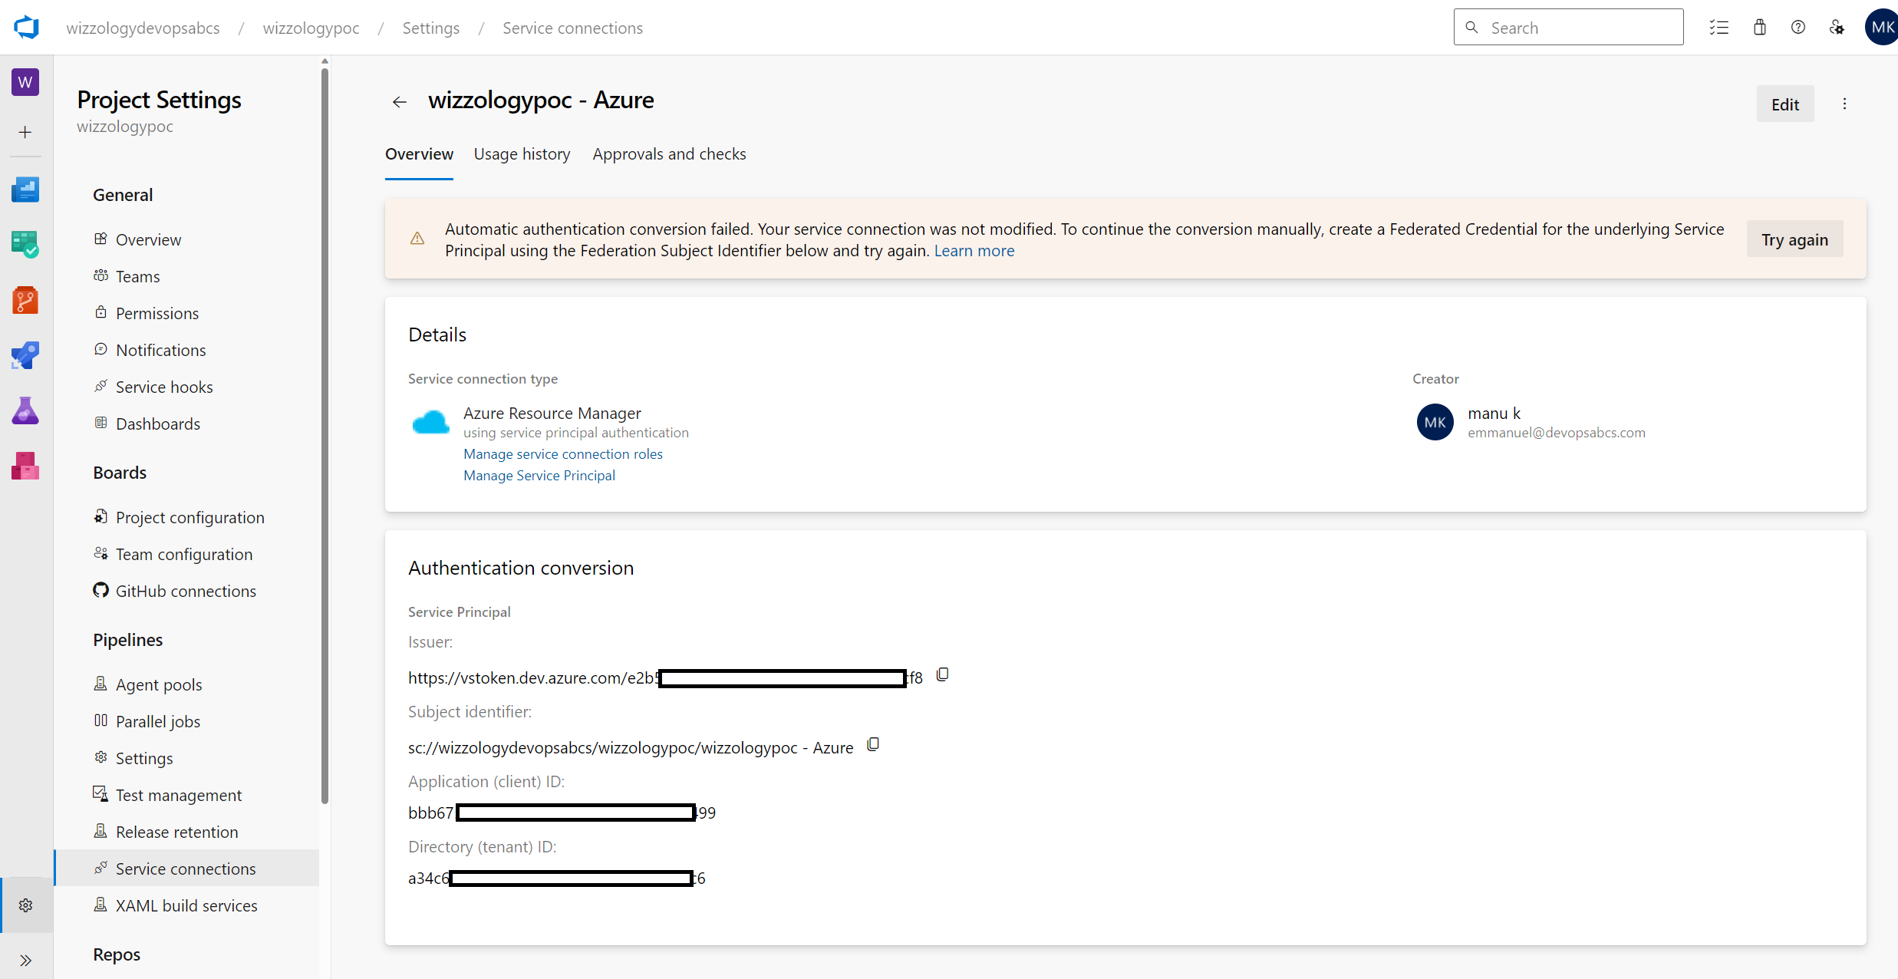Open Azure Boards from the left sidebar
This screenshot has width=1898, height=979.
(x=25, y=245)
